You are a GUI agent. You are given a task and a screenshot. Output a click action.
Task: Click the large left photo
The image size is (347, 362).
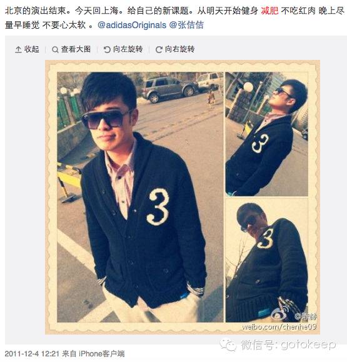point(140,197)
